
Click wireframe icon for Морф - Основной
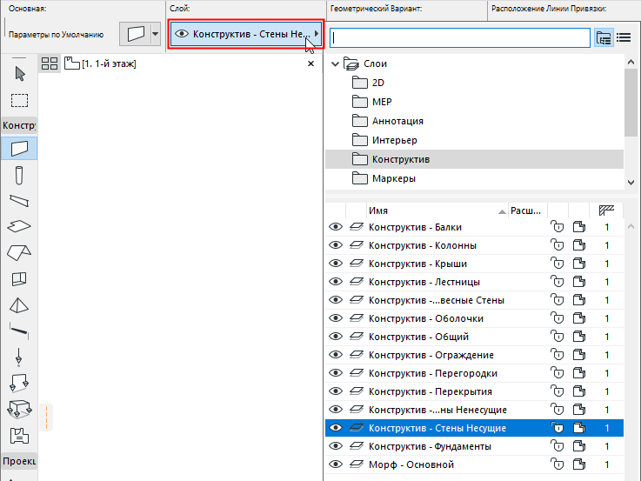click(x=579, y=464)
